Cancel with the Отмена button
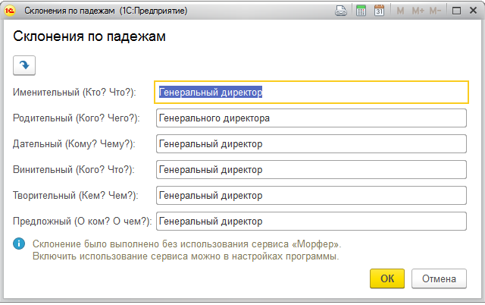The height and width of the screenshot is (305, 485). click(x=439, y=278)
